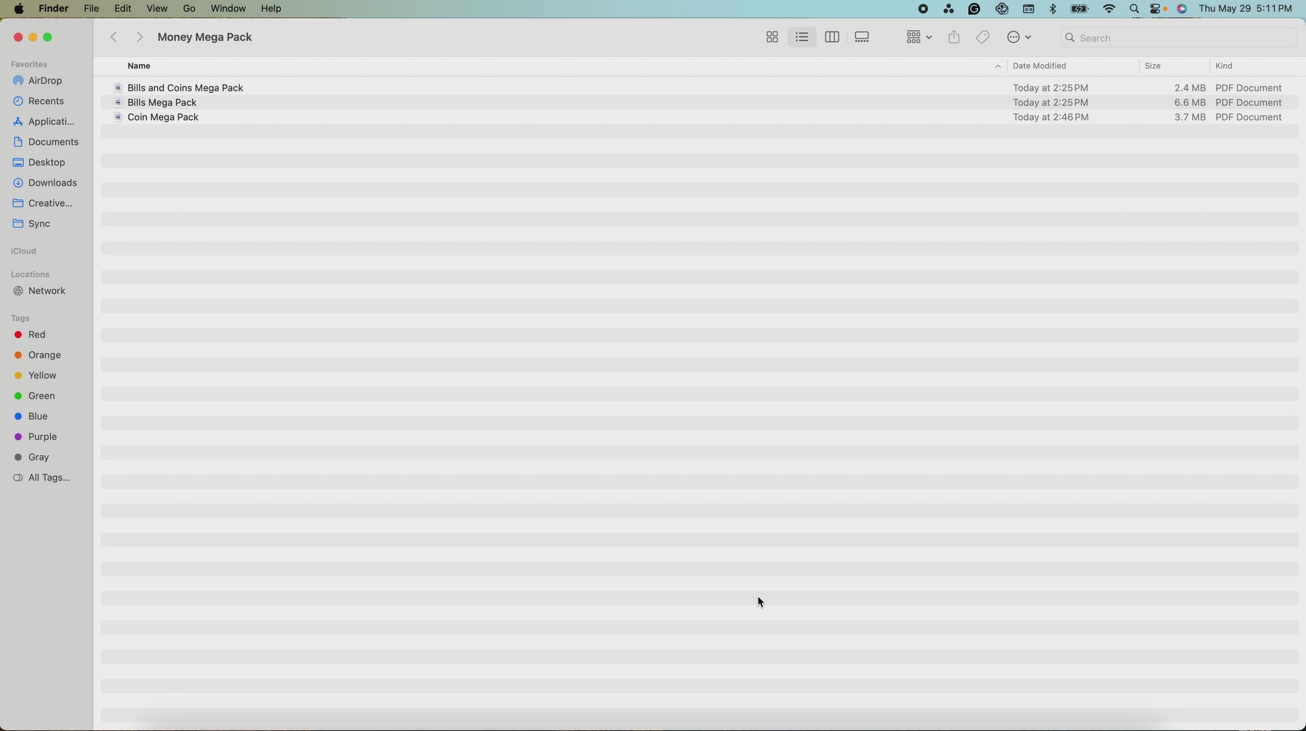Open Spotlight search in menu bar
This screenshot has width=1306, height=731.
(1134, 9)
